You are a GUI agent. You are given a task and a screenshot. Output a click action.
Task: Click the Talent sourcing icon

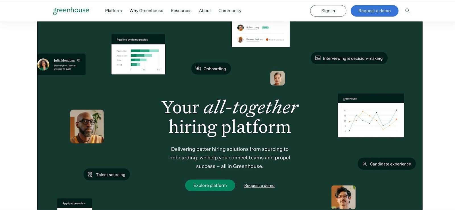90,174
